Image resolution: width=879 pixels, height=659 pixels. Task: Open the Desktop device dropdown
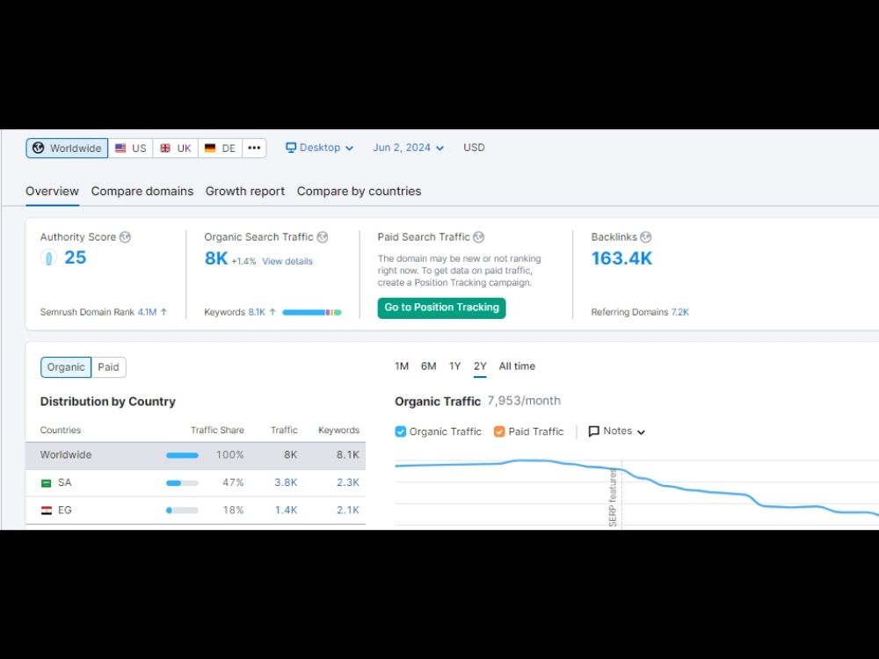pyautogui.click(x=320, y=148)
